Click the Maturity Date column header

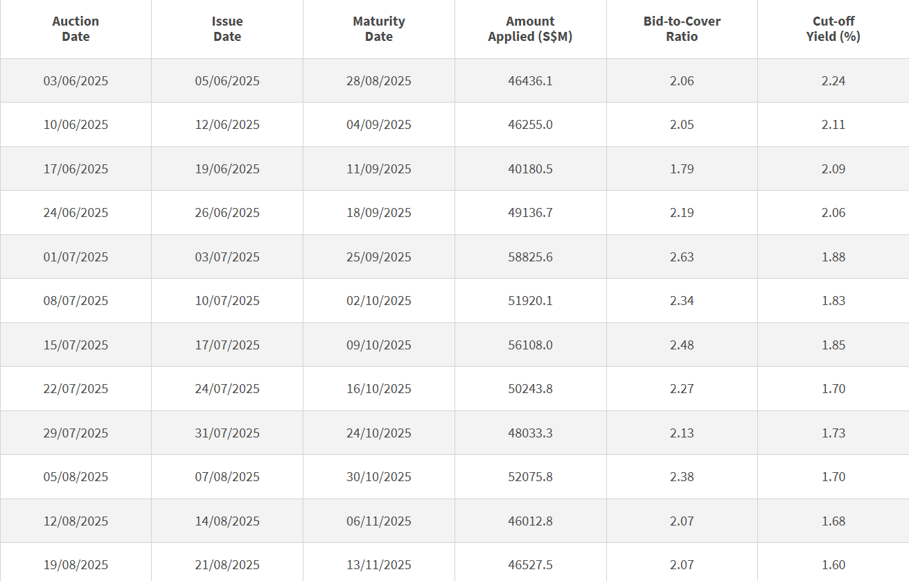coord(379,29)
